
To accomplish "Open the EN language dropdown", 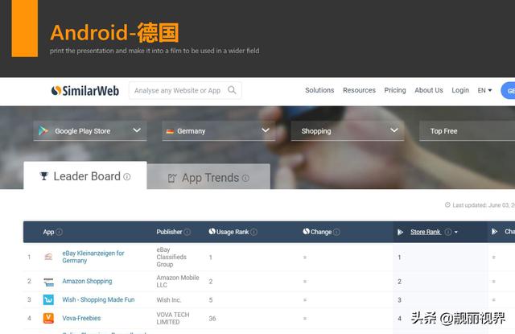I will pyautogui.click(x=484, y=90).
